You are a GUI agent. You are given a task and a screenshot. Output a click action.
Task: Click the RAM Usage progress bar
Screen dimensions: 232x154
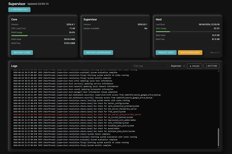(43, 36)
